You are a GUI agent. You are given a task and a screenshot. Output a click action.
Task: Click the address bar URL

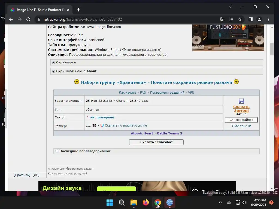point(83,19)
